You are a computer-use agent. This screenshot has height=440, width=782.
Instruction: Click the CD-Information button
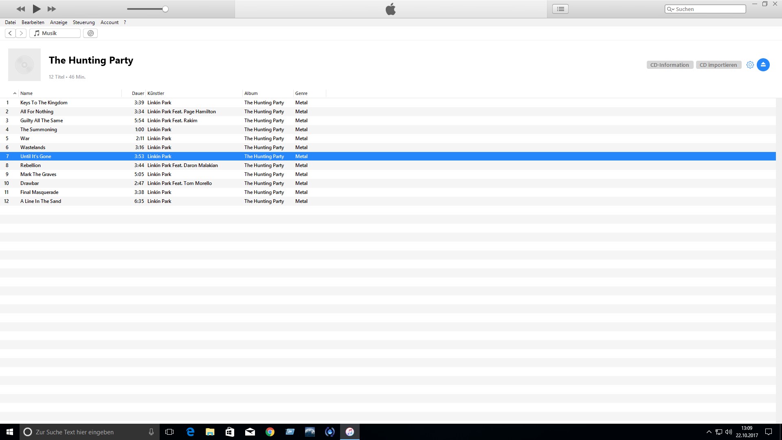[669, 65]
